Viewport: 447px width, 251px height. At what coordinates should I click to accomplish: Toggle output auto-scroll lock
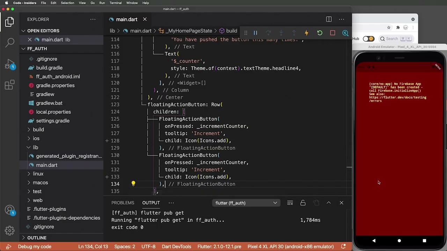[x=303, y=203]
